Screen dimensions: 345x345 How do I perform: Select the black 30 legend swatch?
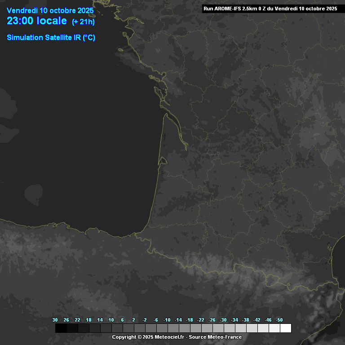tap(61, 328)
